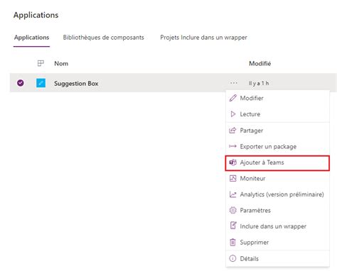337x271 pixels.
Task: Switch to the Applications tab
Action: [31, 38]
